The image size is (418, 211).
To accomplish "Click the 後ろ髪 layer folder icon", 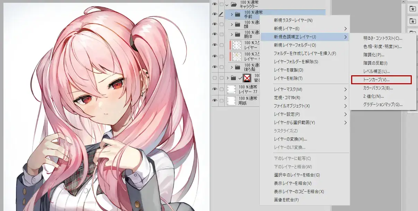I will 237,67.
